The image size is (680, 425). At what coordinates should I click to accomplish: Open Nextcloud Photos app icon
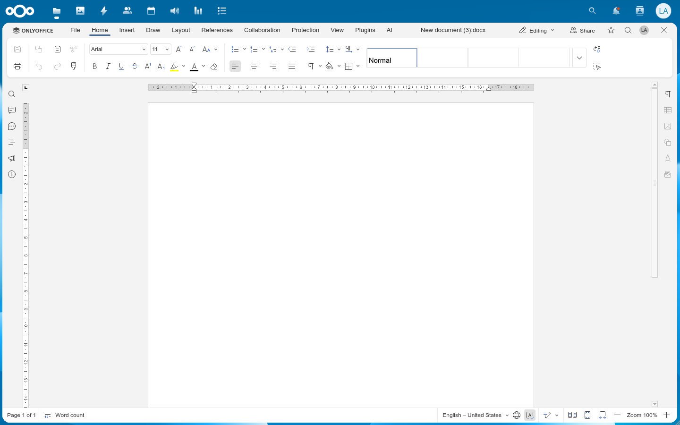tap(80, 11)
